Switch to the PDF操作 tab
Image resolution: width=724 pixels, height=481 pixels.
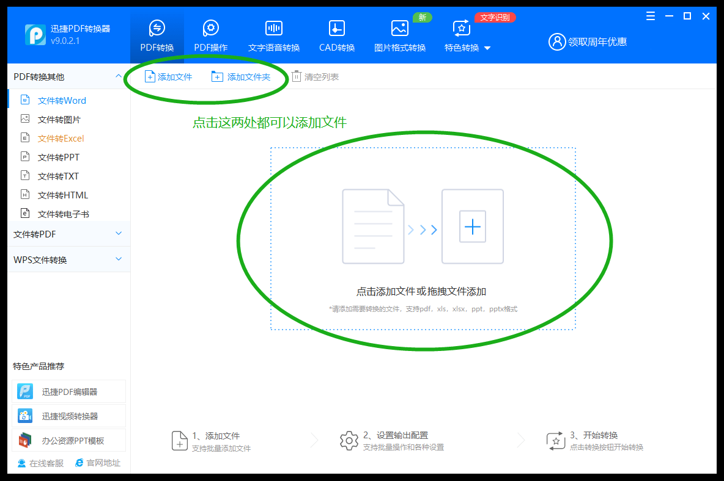click(210, 34)
